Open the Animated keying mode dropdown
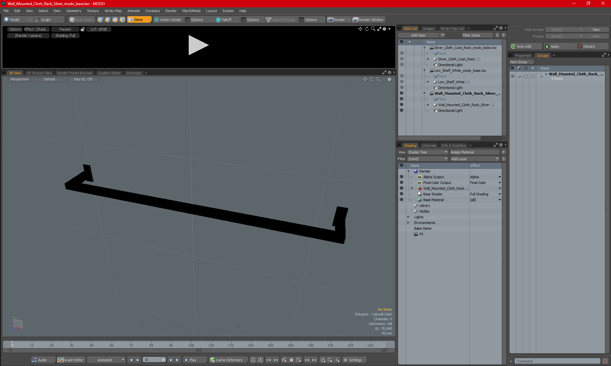 coord(106,360)
